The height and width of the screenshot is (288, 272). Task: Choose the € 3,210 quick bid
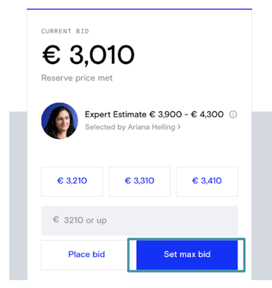coord(72,181)
